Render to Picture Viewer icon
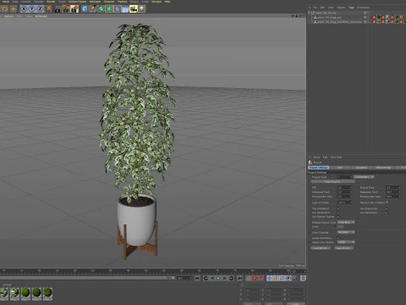This screenshot has width=406, height=305. pos(66,9)
